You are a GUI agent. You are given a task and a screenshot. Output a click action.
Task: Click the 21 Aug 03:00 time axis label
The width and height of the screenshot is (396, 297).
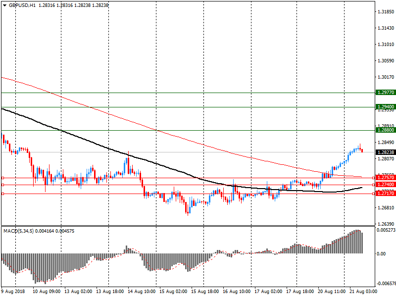[x=363, y=292]
